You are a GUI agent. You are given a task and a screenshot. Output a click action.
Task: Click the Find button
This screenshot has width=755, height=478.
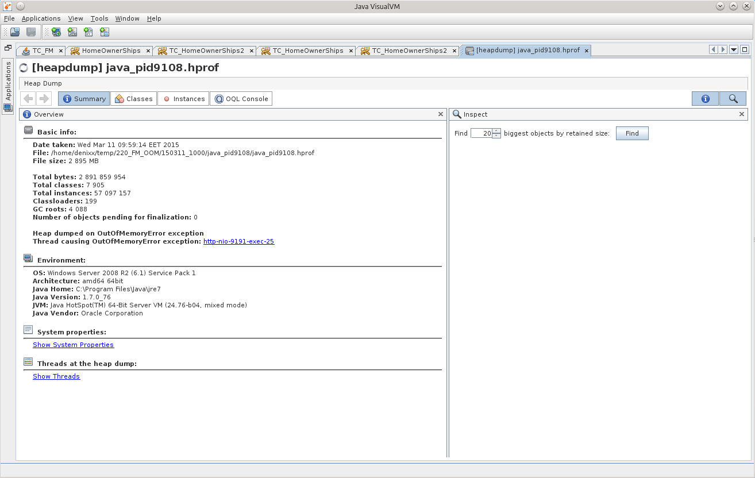[632, 133]
